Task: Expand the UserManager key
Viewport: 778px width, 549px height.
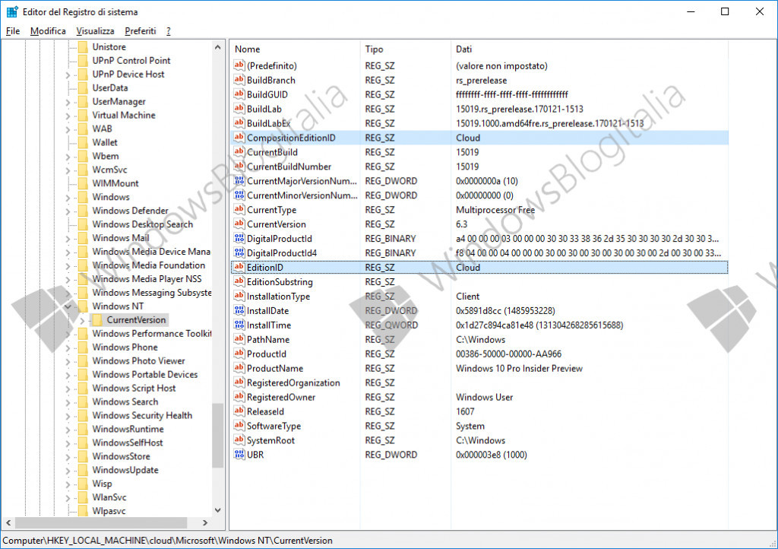Action: 68,102
